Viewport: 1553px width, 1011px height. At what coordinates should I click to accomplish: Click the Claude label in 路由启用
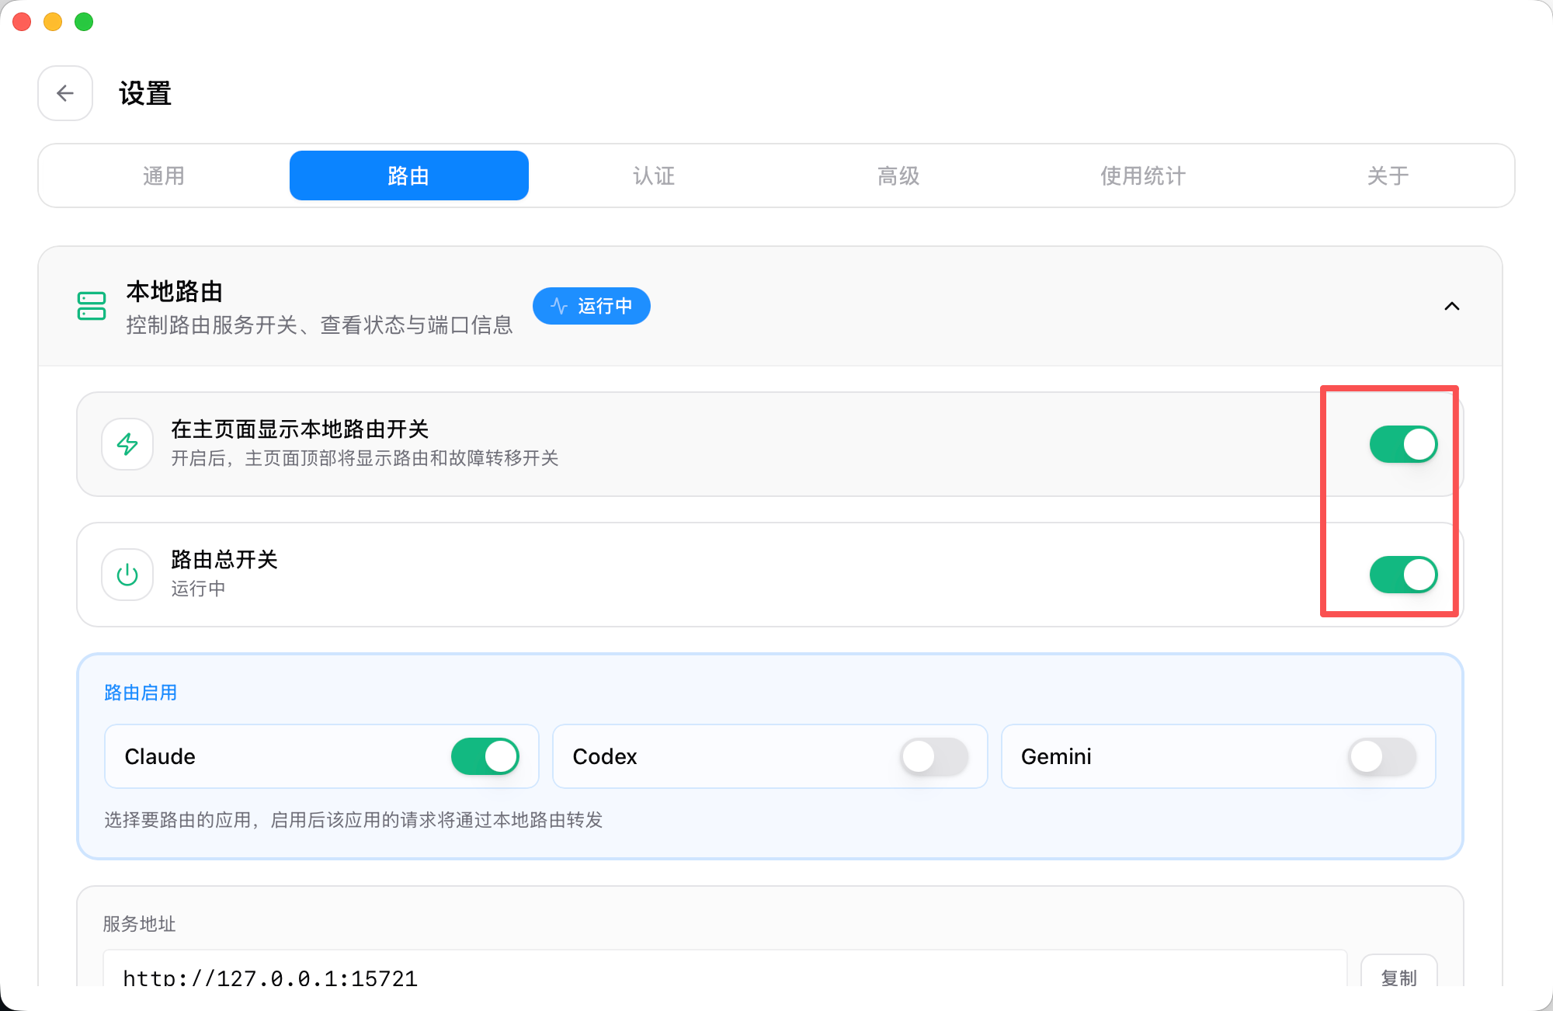point(160,756)
